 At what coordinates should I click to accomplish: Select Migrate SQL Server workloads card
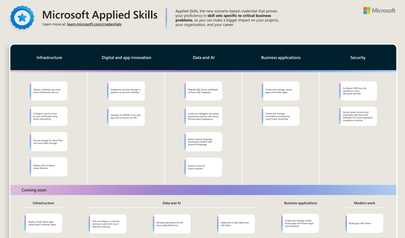[203, 91]
